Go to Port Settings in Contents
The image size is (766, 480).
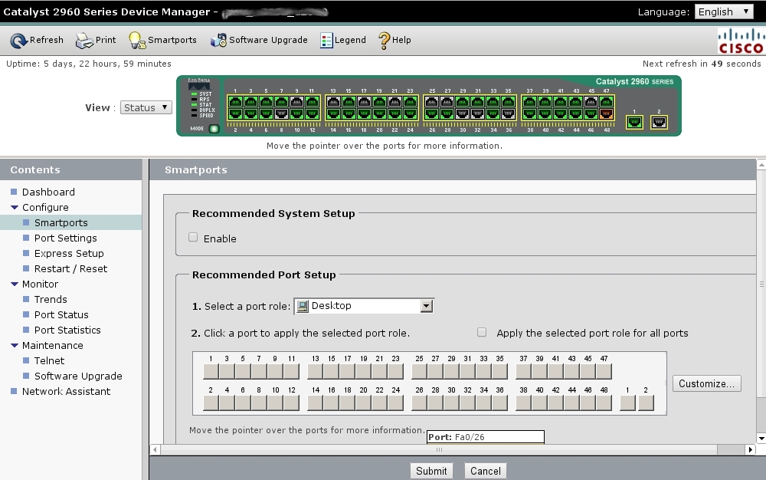(x=65, y=238)
